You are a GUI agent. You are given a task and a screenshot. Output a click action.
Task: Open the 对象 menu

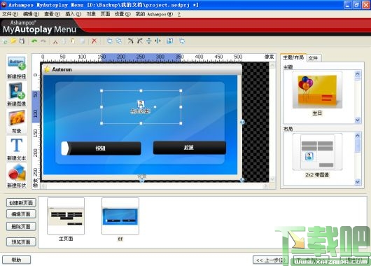tap(91, 14)
